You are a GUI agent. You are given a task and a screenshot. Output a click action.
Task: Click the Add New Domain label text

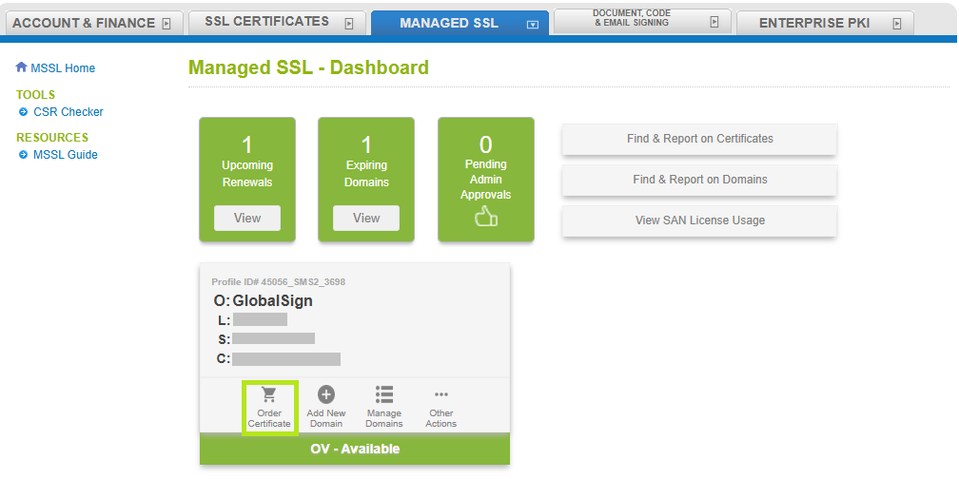(x=326, y=418)
